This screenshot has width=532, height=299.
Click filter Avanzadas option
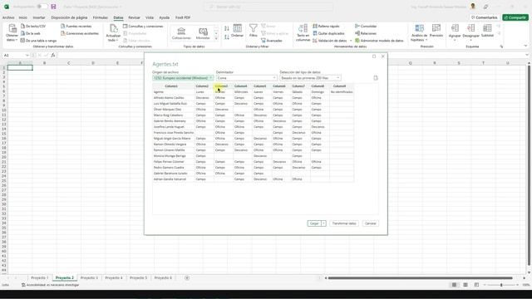coord(272,41)
